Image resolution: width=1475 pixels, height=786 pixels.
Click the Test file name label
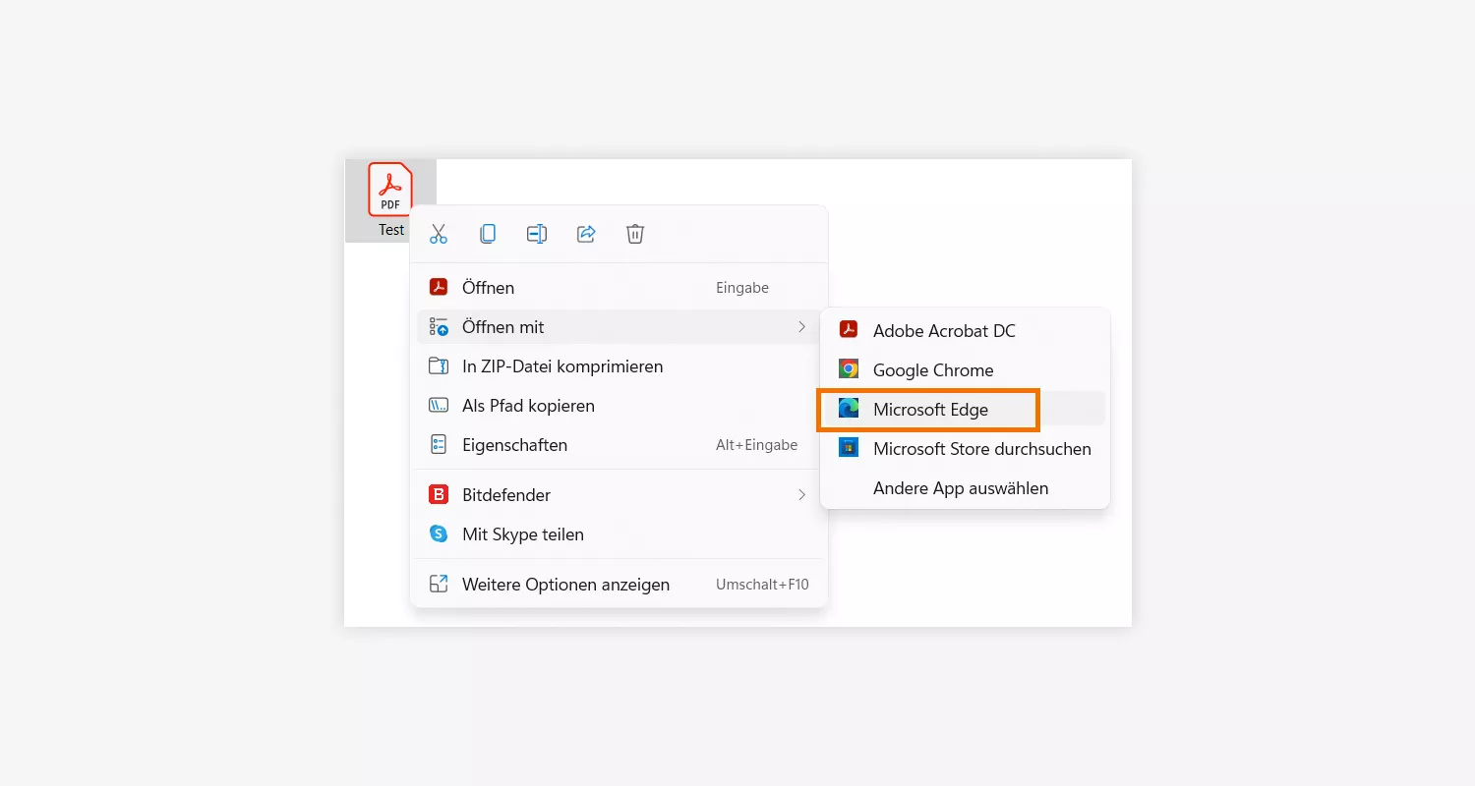click(391, 230)
